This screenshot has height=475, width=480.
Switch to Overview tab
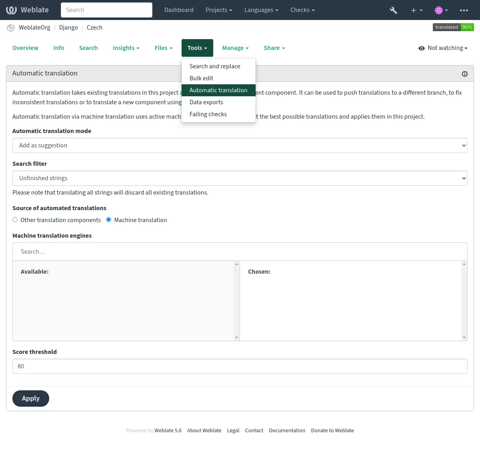[x=25, y=48]
